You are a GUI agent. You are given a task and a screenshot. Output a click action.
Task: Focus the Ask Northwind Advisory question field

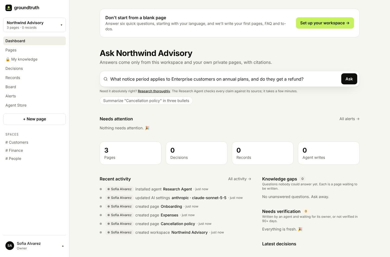click(224, 79)
